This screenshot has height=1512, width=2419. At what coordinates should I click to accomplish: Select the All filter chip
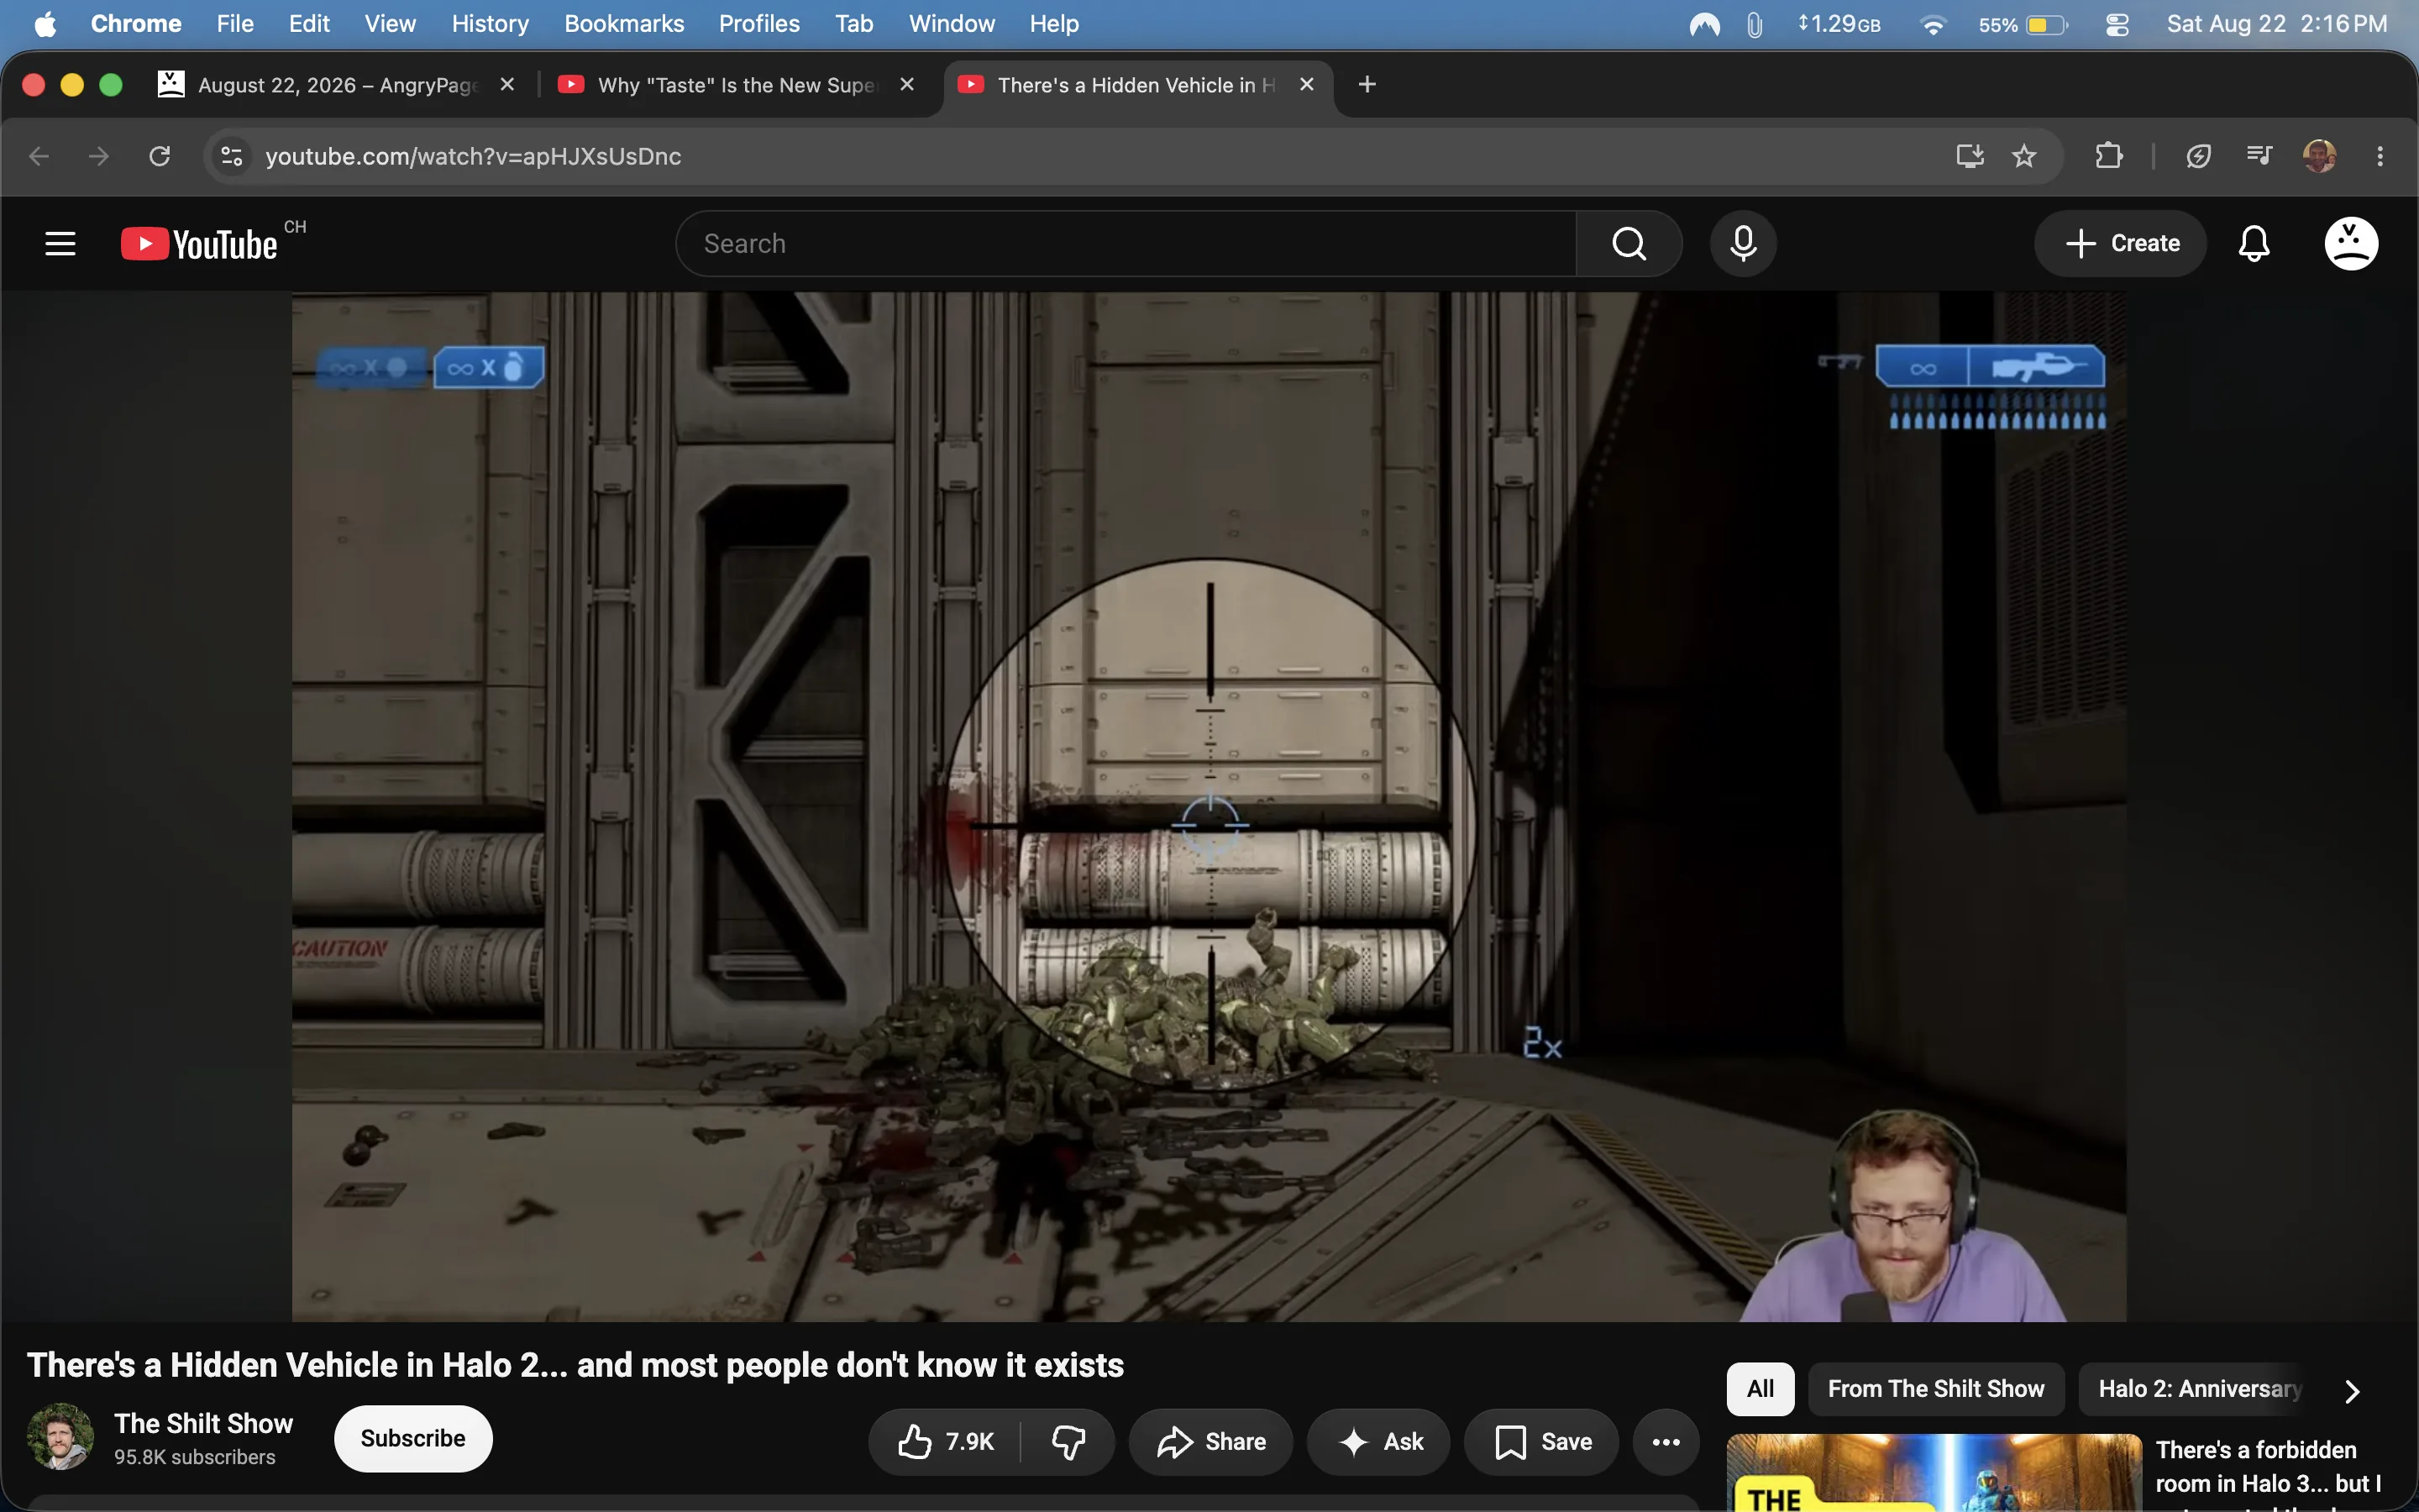tap(1760, 1389)
